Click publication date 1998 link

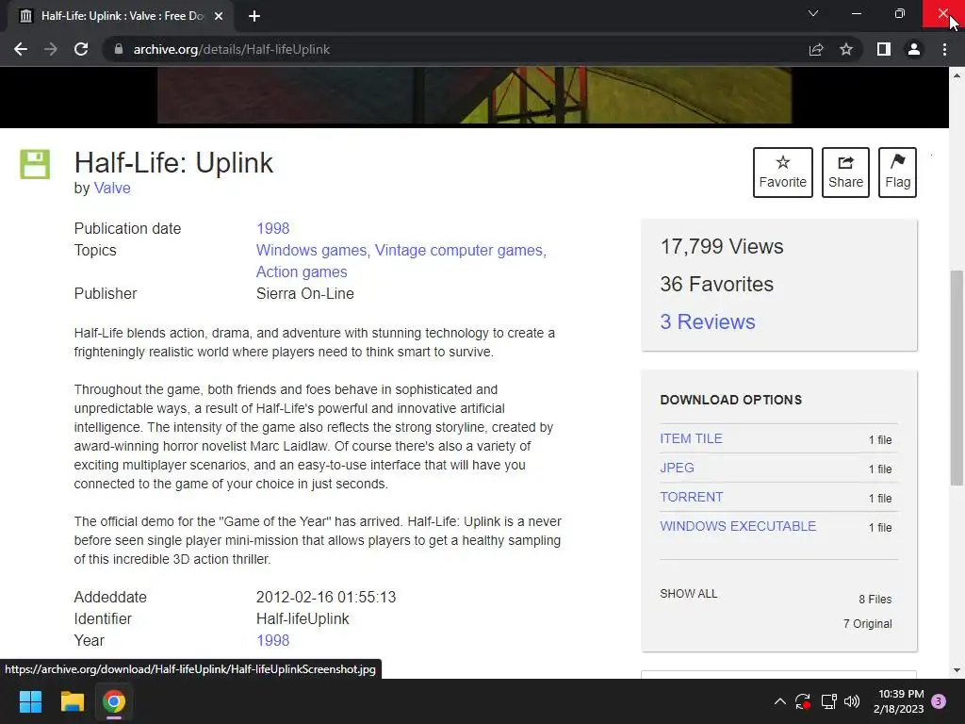(x=272, y=228)
